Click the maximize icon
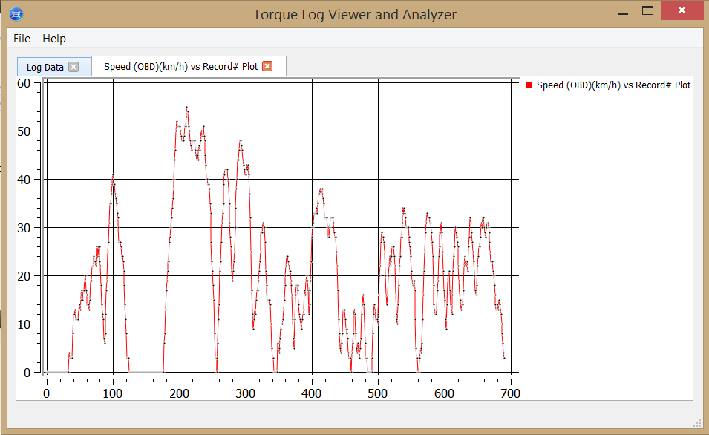Image resolution: width=709 pixels, height=435 pixels. 648,10
